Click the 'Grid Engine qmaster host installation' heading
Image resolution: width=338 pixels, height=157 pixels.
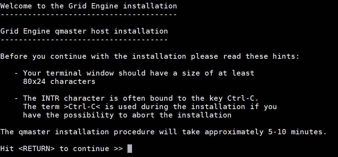click(84, 31)
